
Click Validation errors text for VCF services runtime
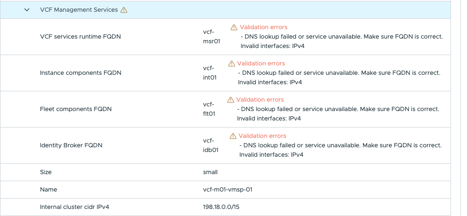point(264,27)
